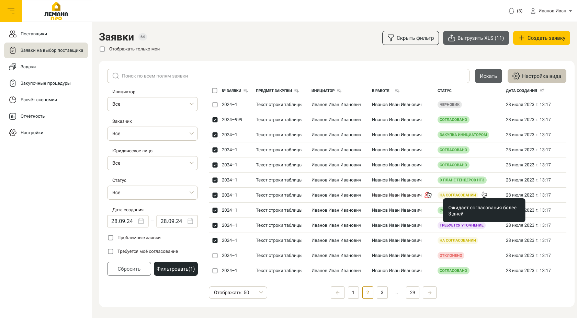Click the Поставщики sidebar icon
This screenshot has height=318, width=577.
(x=13, y=34)
